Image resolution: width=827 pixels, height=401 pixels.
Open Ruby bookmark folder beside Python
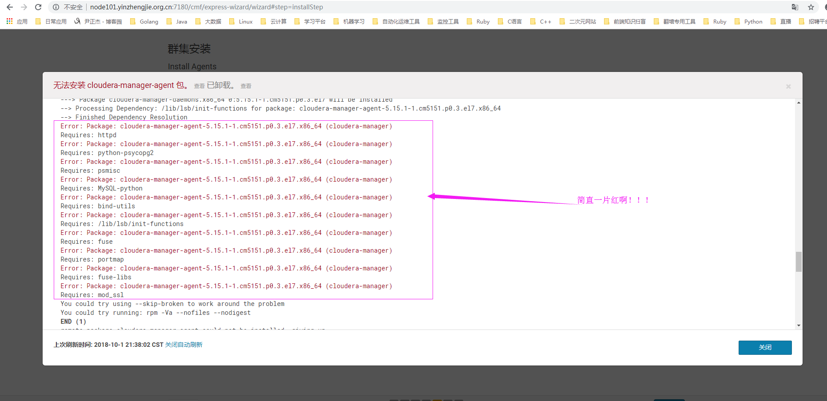pos(715,21)
